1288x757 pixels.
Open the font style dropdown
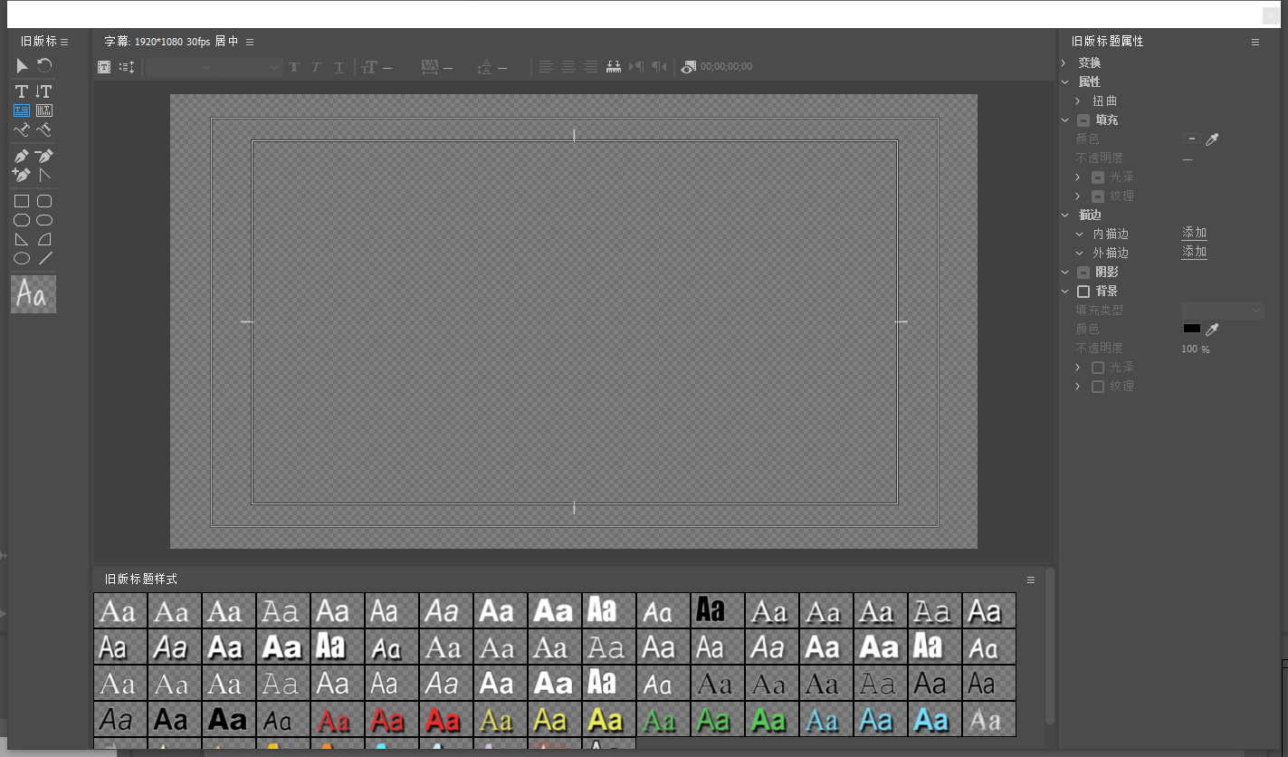249,67
